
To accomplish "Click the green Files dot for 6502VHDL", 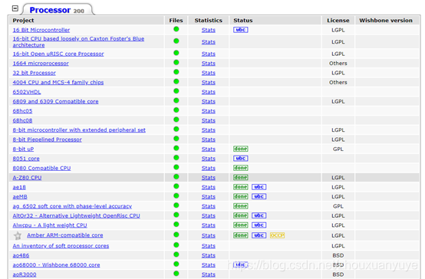I will [176, 91].
